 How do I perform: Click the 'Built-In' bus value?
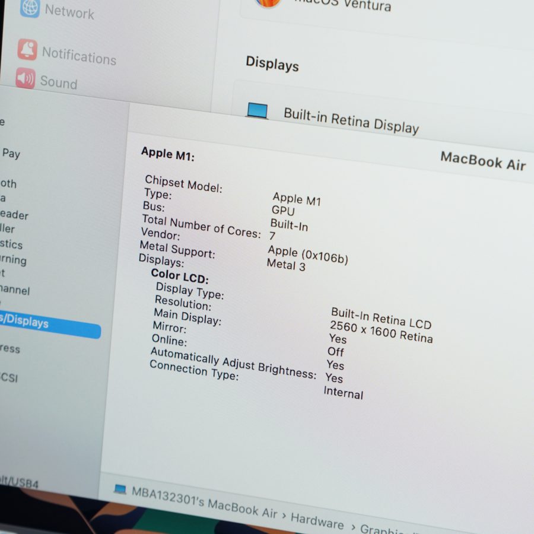click(289, 225)
